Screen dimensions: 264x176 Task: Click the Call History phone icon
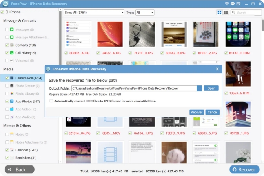click(x=12, y=53)
